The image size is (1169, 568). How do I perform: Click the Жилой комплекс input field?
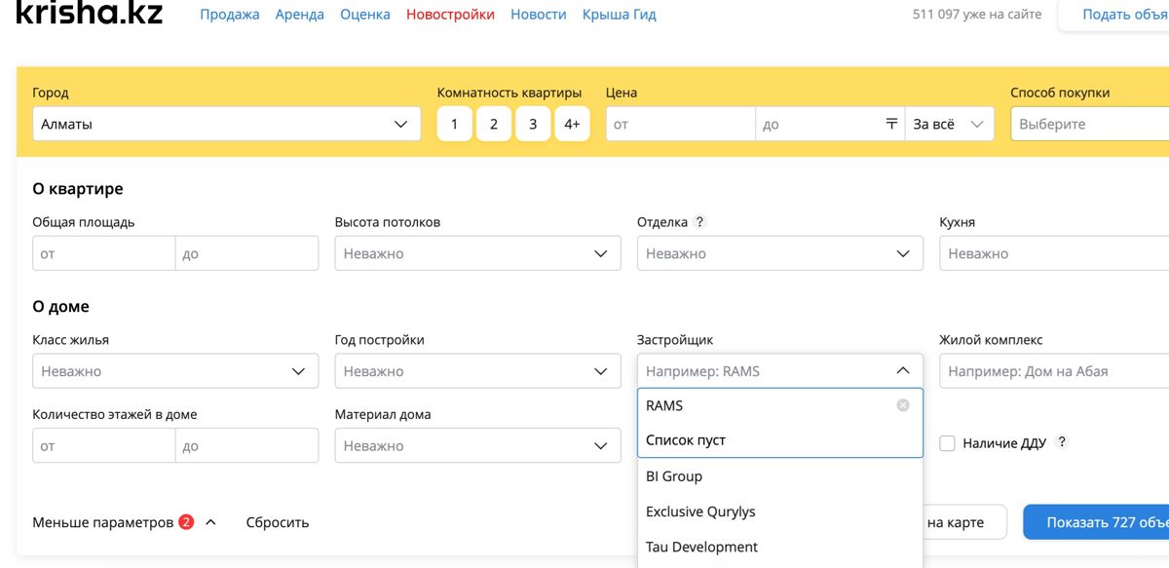coord(1052,371)
